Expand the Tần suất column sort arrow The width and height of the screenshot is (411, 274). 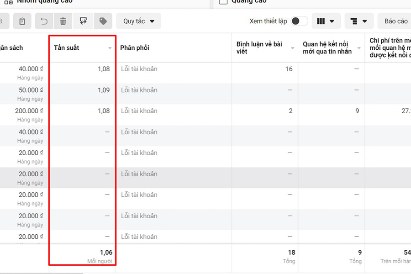(110, 48)
